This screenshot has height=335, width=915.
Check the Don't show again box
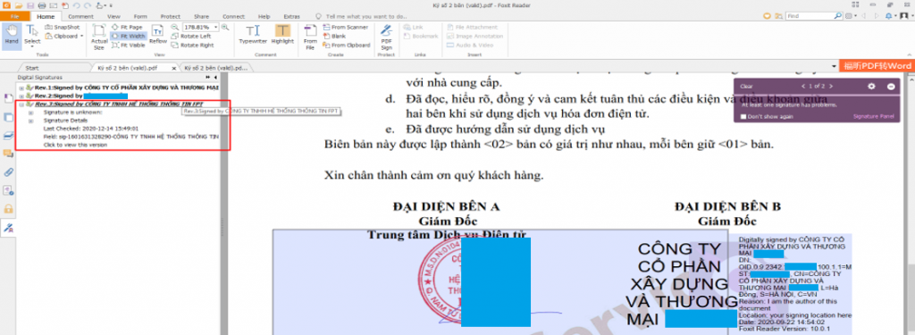coord(743,117)
